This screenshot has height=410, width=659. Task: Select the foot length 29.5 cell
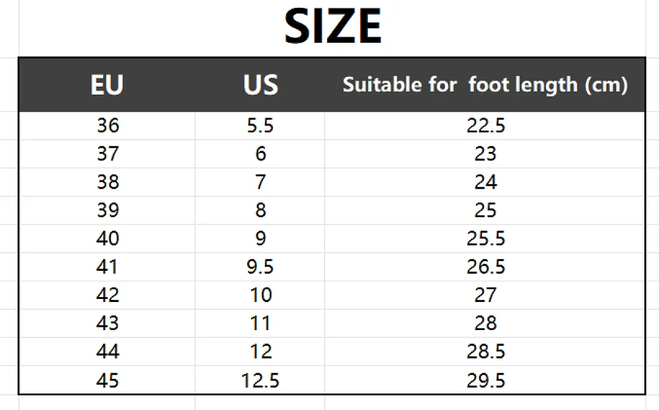pyautogui.click(x=486, y=380)
